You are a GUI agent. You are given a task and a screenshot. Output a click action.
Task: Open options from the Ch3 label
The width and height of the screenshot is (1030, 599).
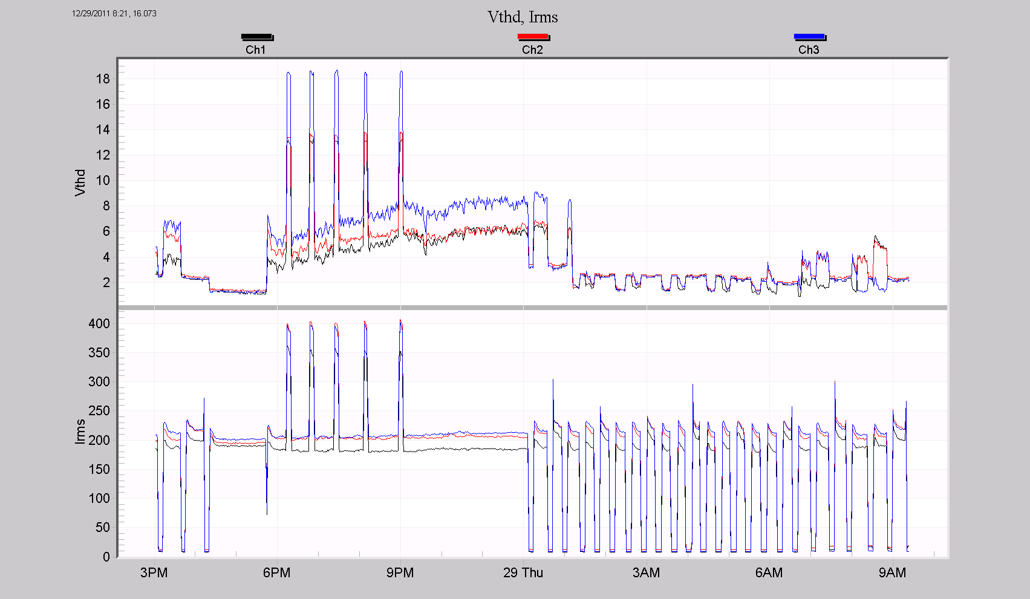[809, 50]
